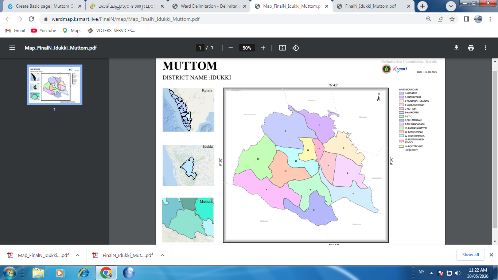Show hidden system tray icons

432,273
